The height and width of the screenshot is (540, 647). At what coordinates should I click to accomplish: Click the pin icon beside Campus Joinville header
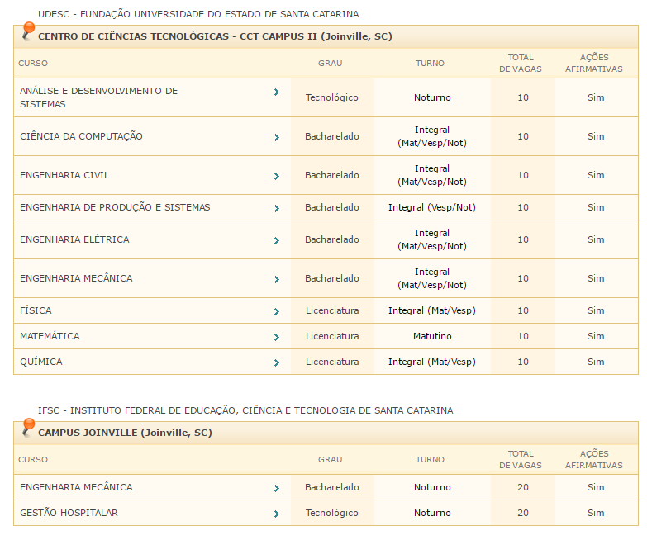point(28,429)
